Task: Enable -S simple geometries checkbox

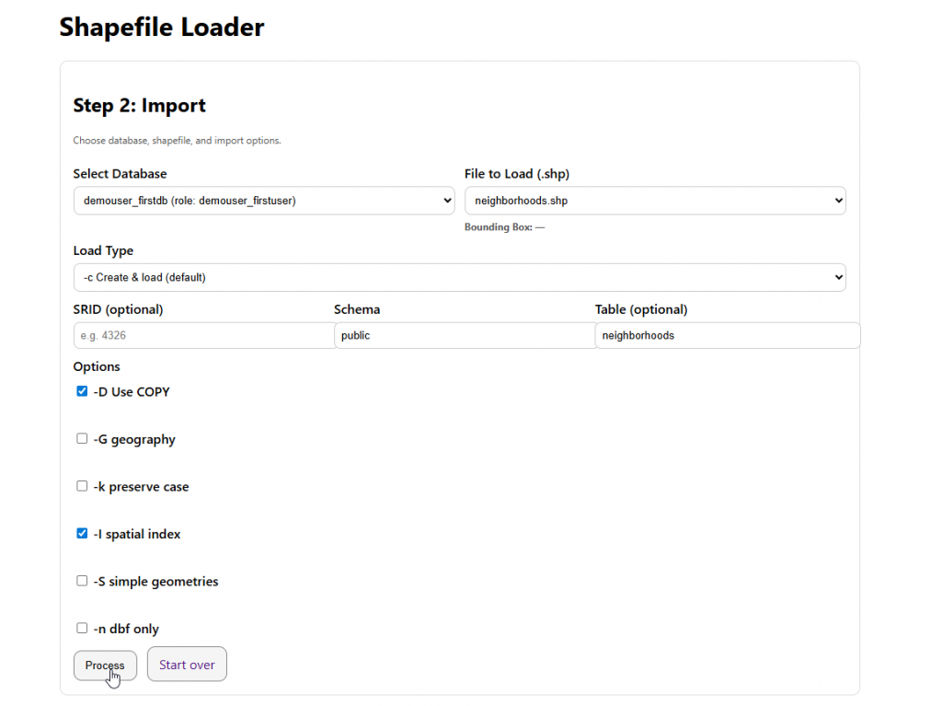Action: pos(82,581)
